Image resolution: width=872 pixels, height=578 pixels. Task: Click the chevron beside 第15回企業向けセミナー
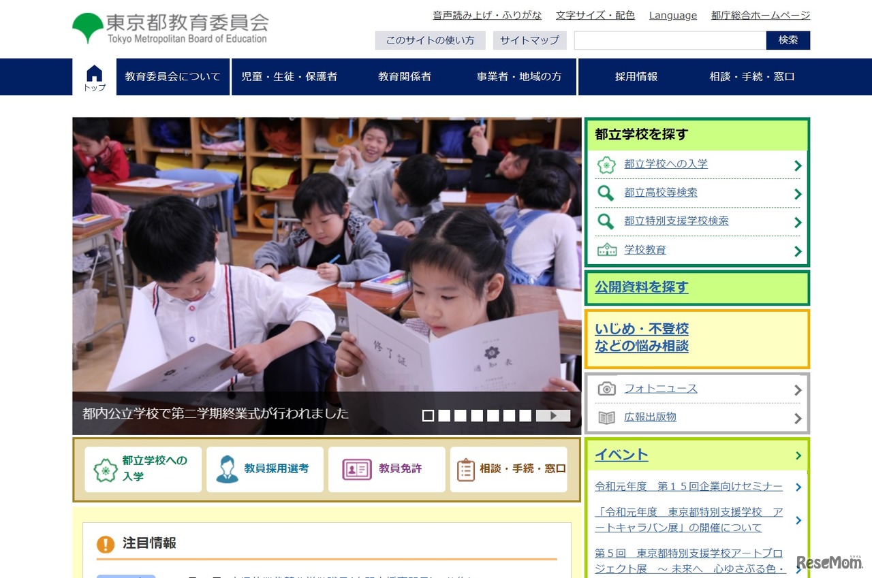coord(798,487)
